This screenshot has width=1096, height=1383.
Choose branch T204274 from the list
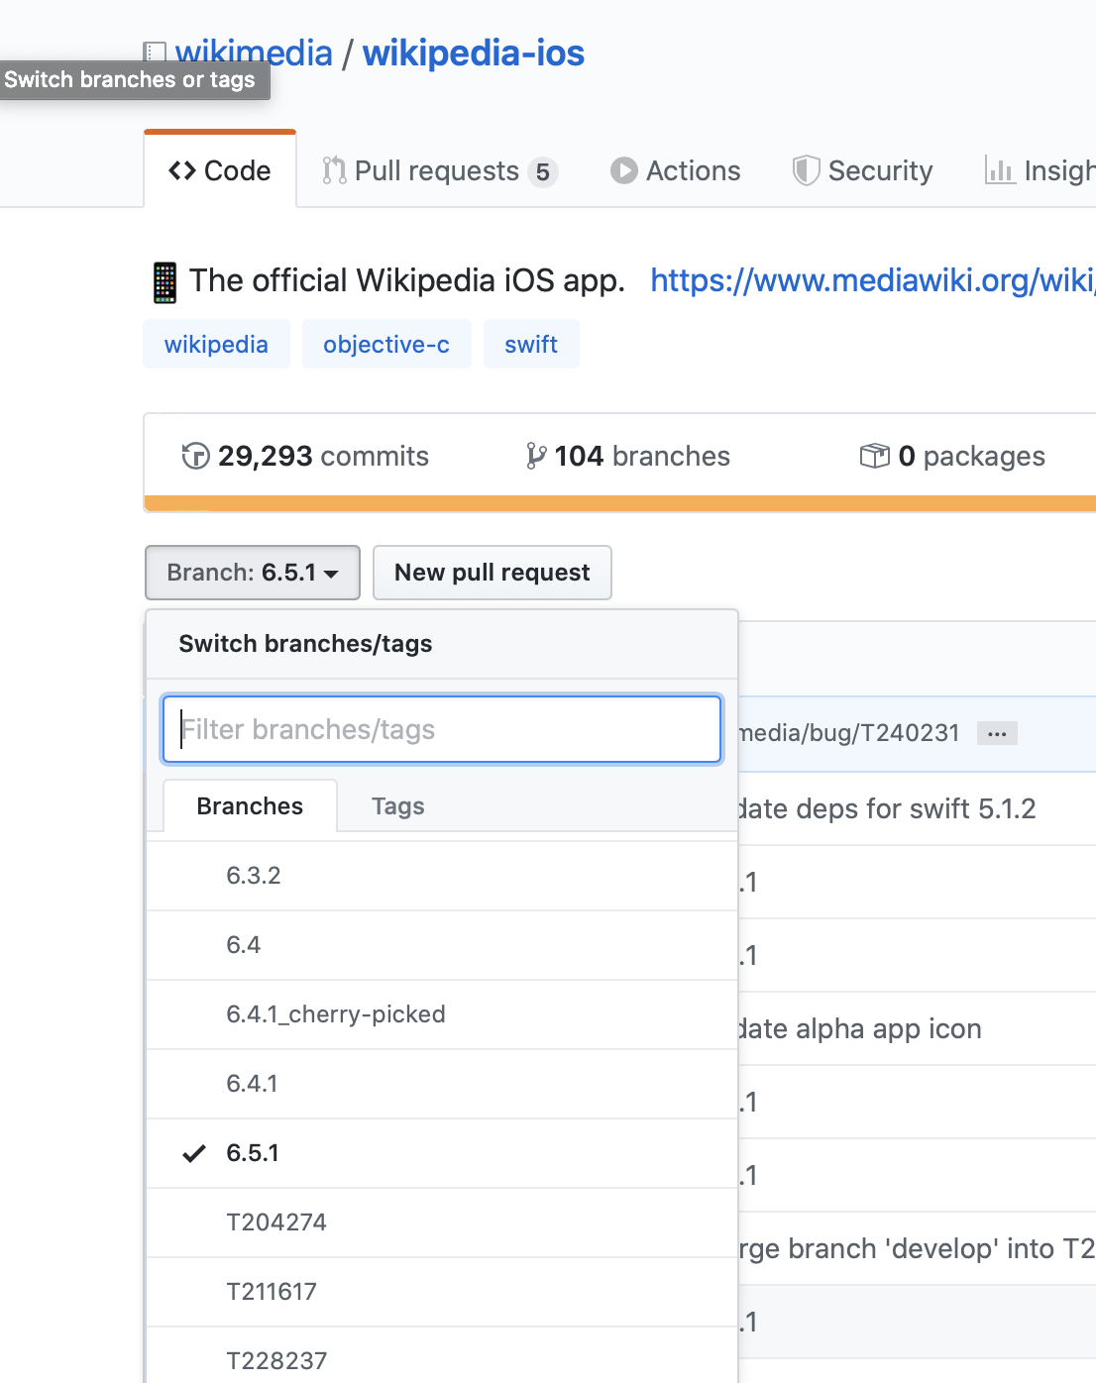point(275,1223)
